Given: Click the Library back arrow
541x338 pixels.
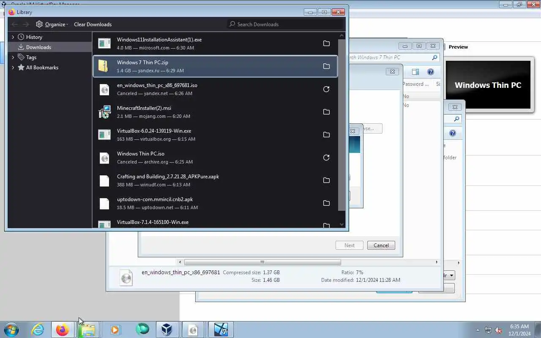Looking at the screenshot, I should (15, 24).
